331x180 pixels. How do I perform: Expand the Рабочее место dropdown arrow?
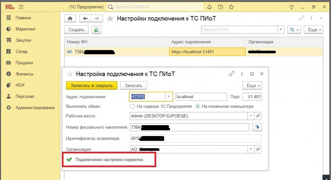pos(251,116)
